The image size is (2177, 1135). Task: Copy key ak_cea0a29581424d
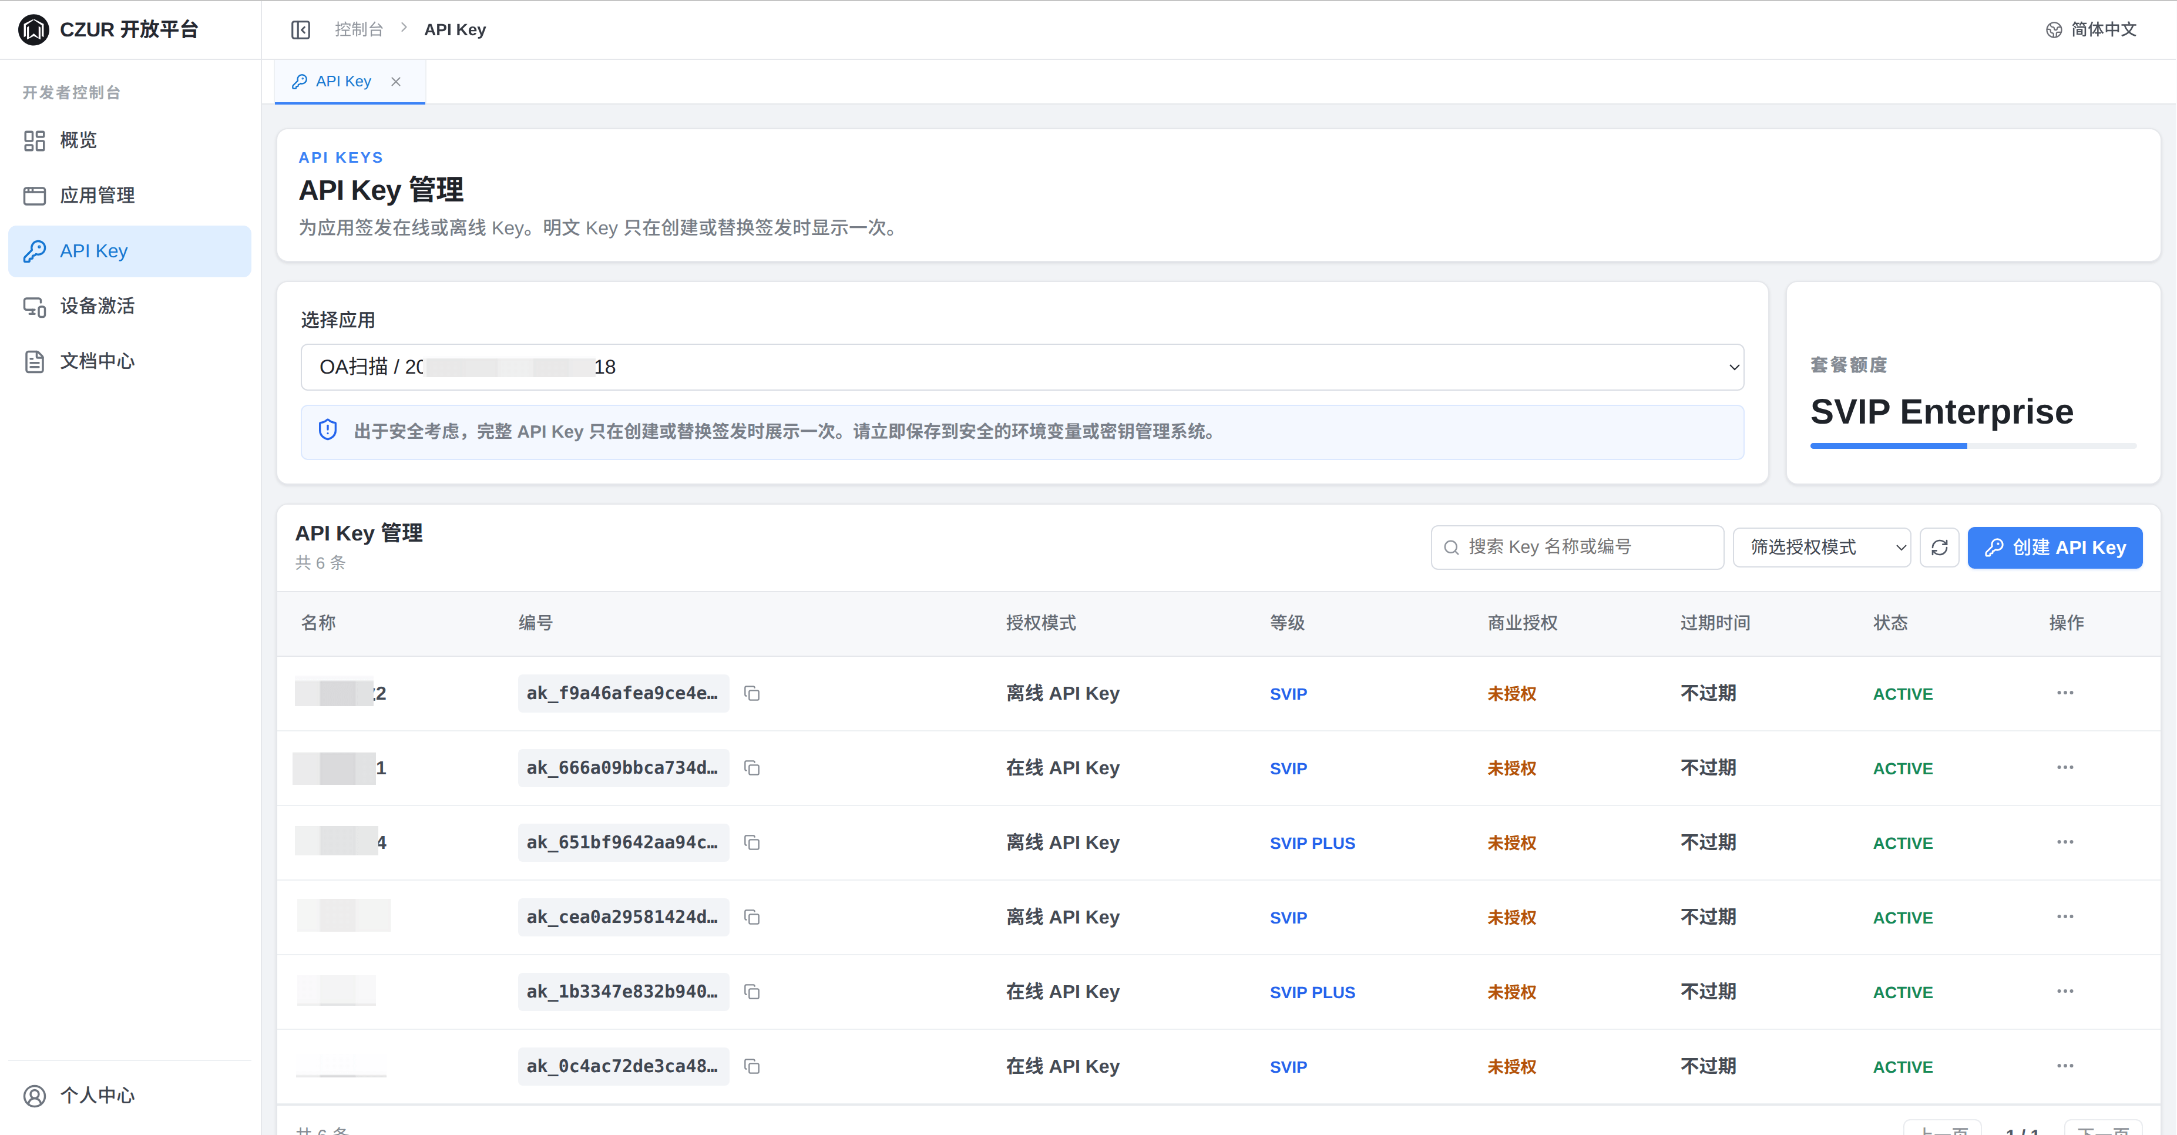pyautogui.click(x=752, y=917)
